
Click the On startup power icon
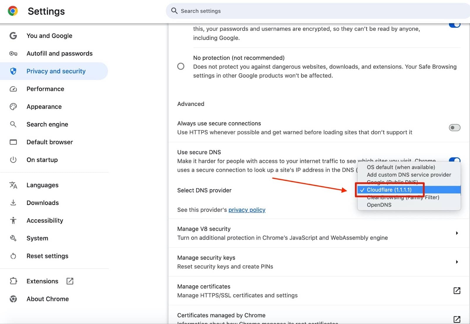(13, 160)
